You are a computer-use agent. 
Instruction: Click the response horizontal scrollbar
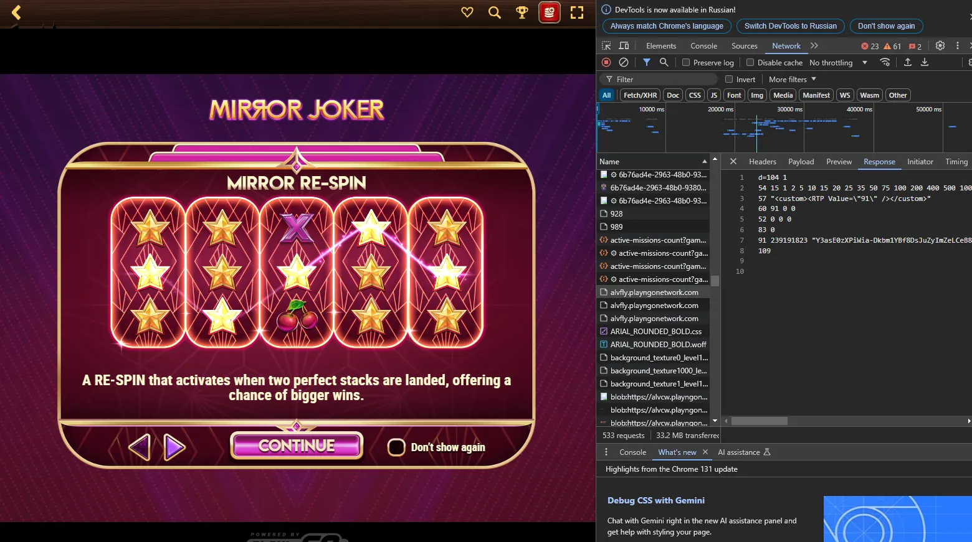(x=759, y=421)
